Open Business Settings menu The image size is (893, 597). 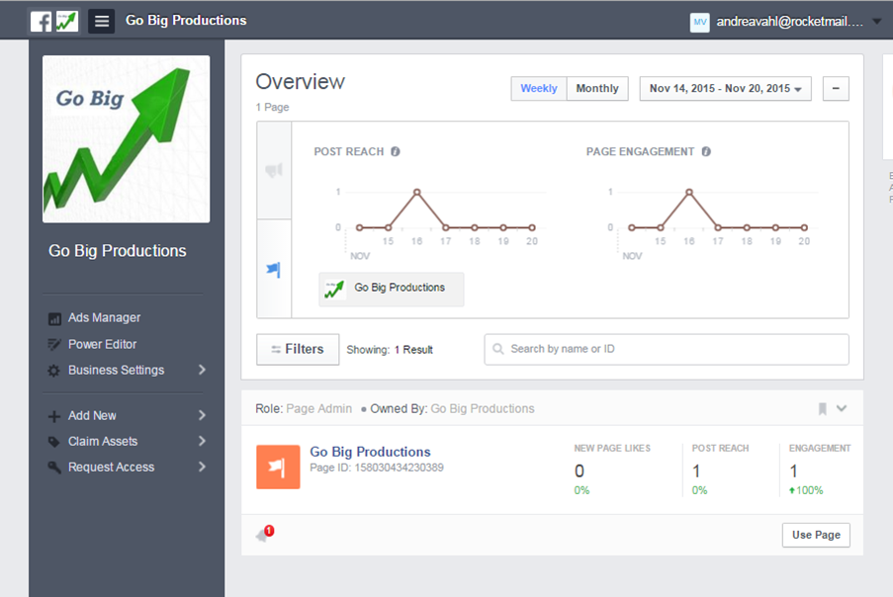click(x=116, y=370)
